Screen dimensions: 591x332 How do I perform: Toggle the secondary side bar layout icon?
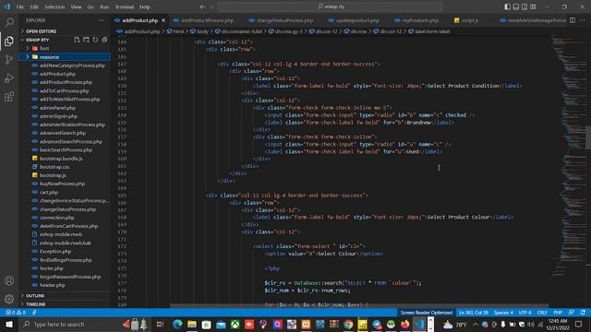point(525,6)
